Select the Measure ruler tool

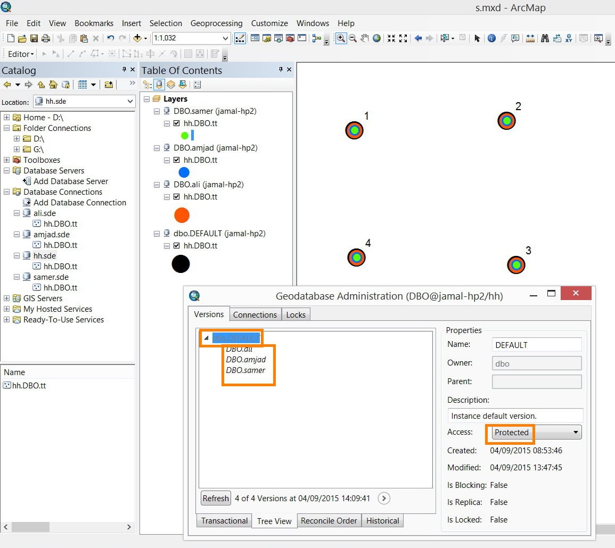tap(530, 38)
